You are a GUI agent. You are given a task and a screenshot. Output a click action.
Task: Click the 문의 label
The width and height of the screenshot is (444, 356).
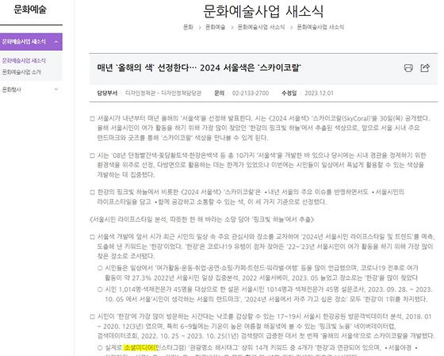click(219, 94)
